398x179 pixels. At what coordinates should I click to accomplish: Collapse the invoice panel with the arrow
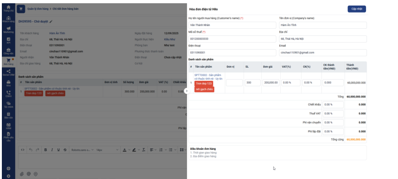[x=186, y=90]
